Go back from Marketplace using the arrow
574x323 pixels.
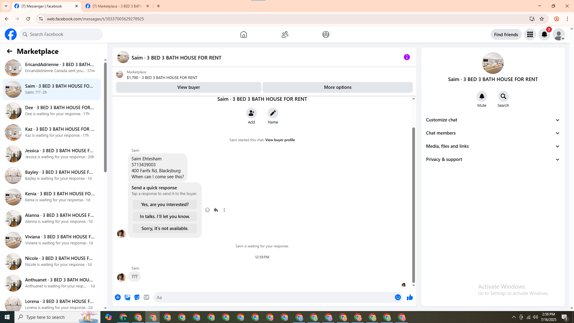point(10,51)
